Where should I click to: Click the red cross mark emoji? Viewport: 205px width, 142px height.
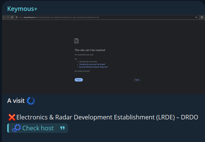tap(12, 117)
